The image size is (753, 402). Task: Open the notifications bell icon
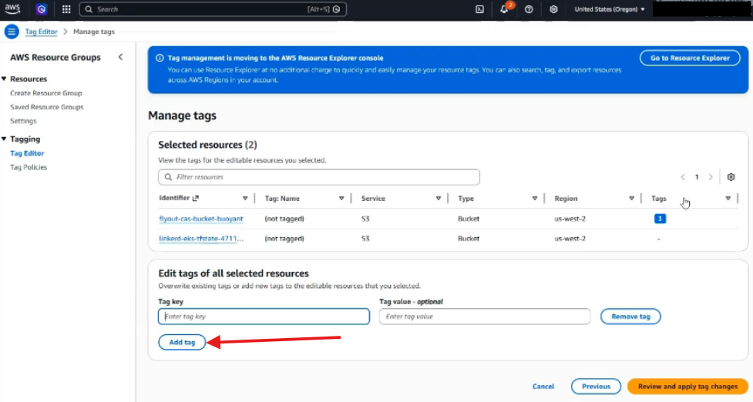pos(504,9)
